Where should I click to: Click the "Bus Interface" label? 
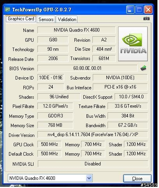coord(79,88)
